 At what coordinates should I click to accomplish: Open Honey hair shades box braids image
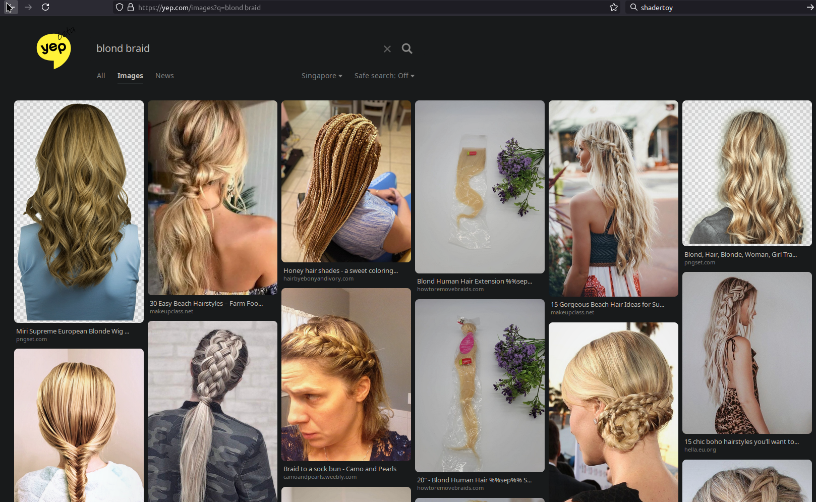click(x=346, y=181)
